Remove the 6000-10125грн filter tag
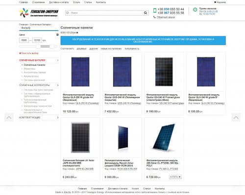245x195 pixels. 77,32
